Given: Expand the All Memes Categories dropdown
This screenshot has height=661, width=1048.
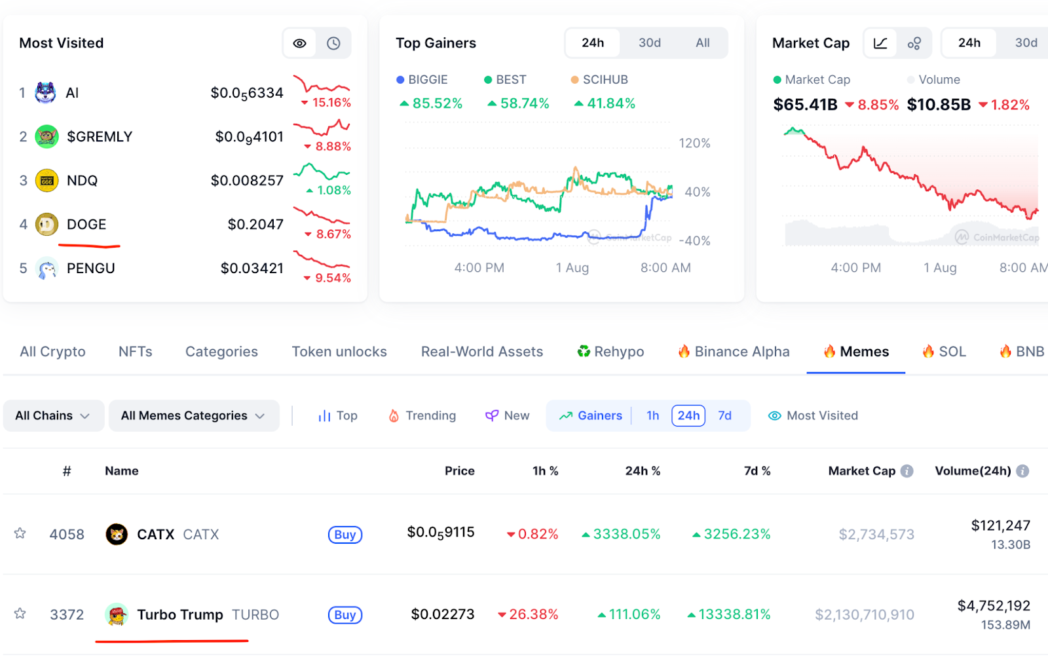Looking at the screenshot, I should tap(193, 415).
